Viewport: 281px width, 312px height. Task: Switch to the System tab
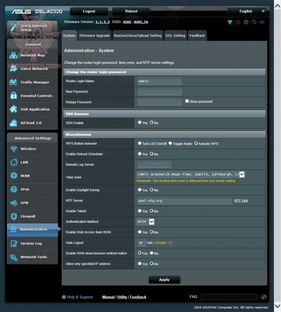(x=69, y=36)
